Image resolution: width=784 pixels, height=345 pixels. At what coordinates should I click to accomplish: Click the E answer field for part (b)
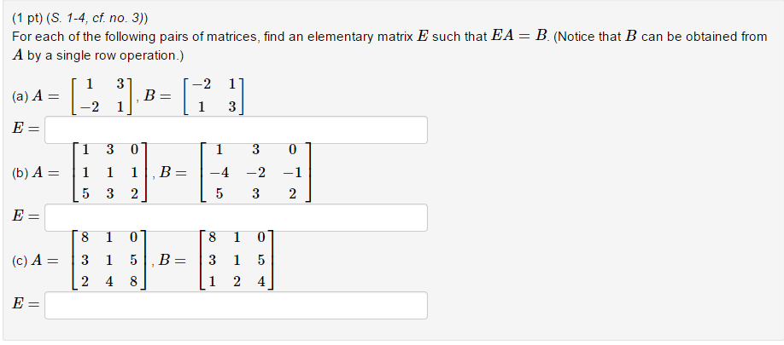click(x=236, y=218)
